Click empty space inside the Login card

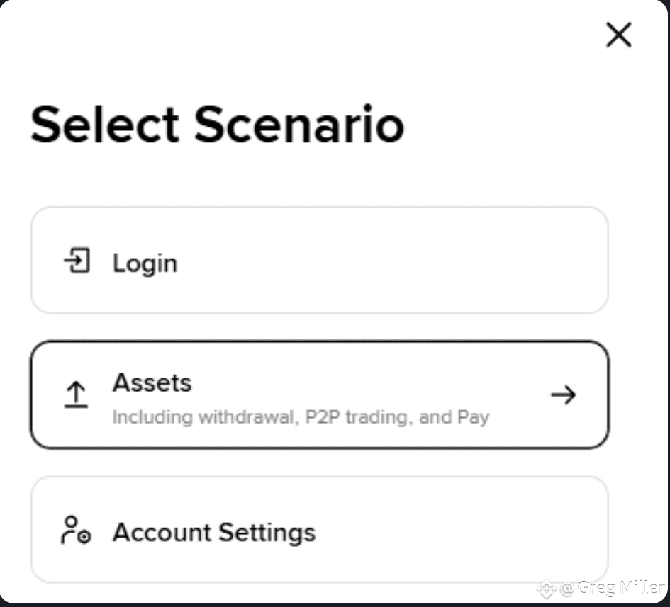tap(384, 261)
